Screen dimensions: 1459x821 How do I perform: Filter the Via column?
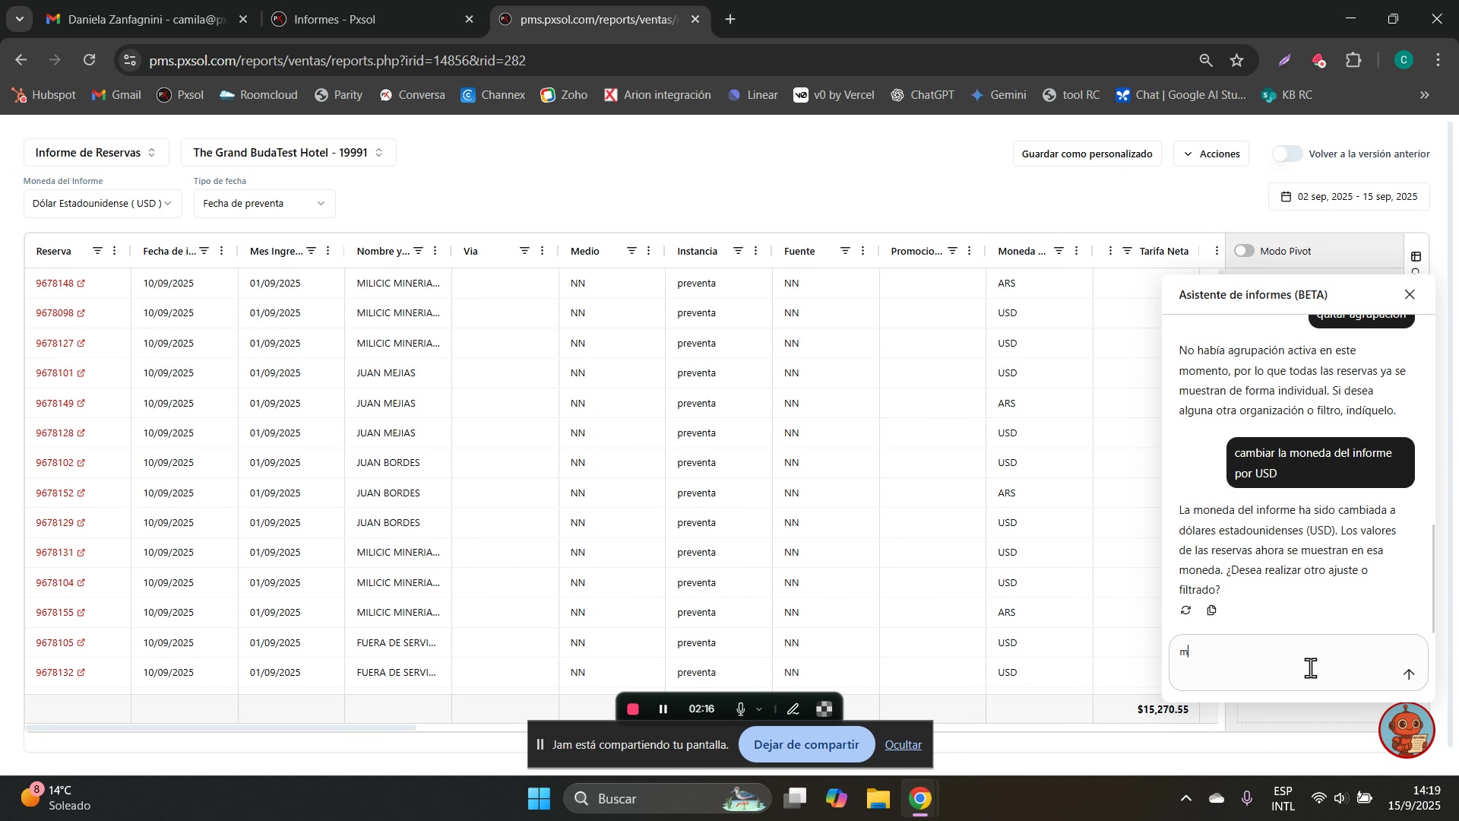(x=524, y=251)
